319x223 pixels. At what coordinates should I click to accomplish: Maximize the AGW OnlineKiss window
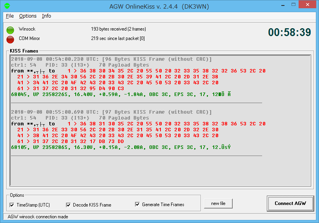293,4
